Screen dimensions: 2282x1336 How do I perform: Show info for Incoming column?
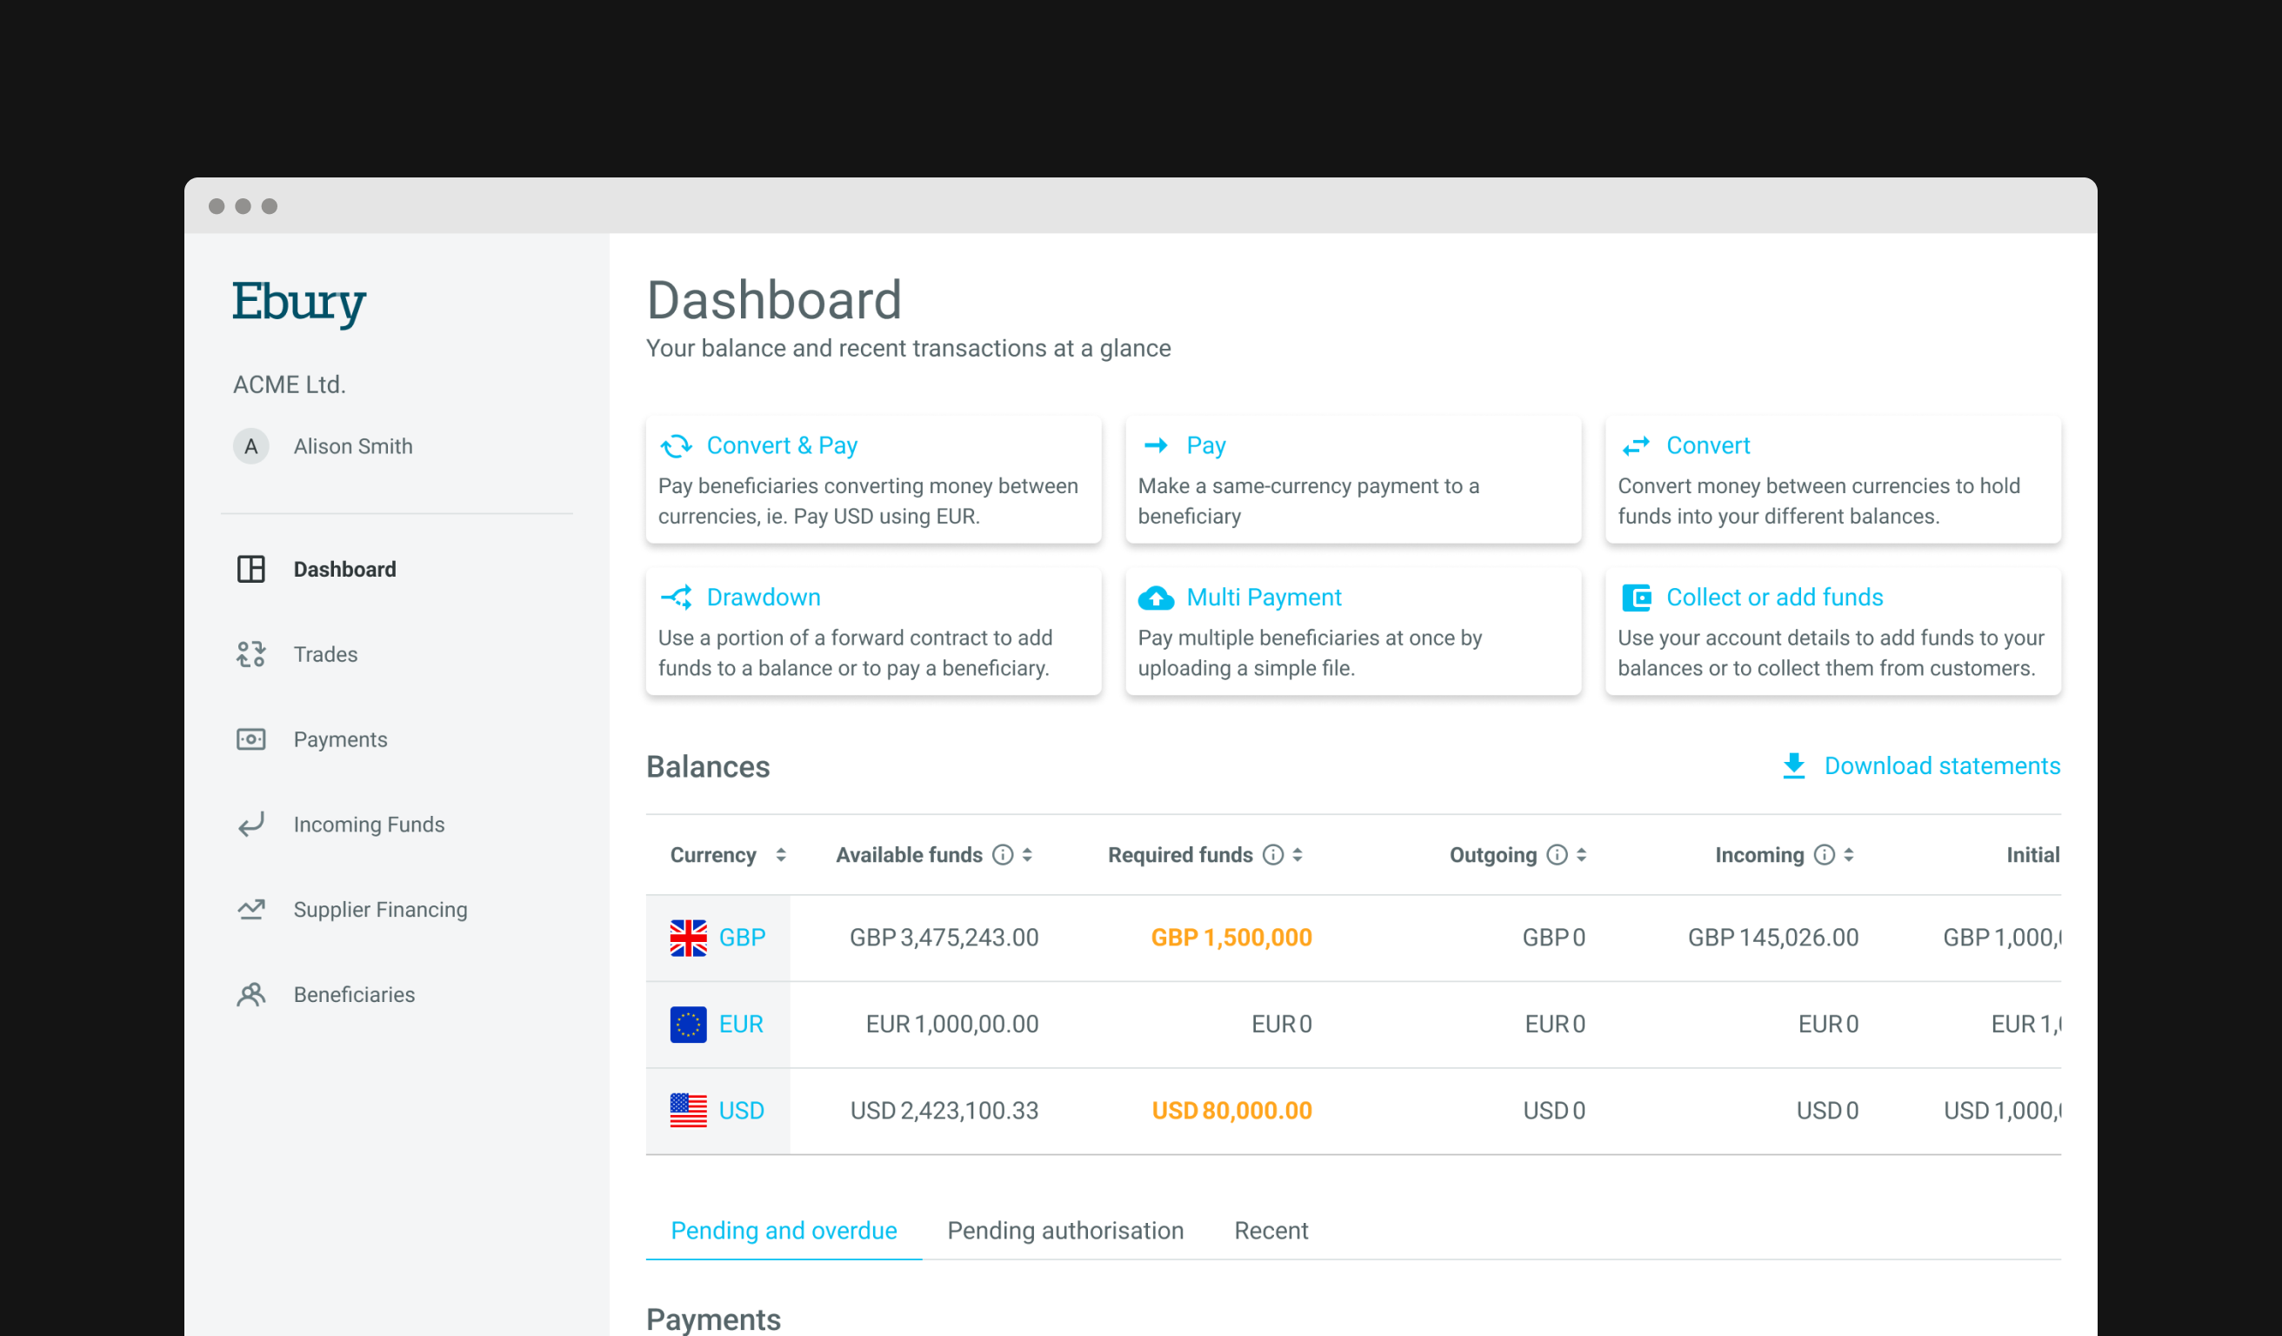click(1824, 854)
